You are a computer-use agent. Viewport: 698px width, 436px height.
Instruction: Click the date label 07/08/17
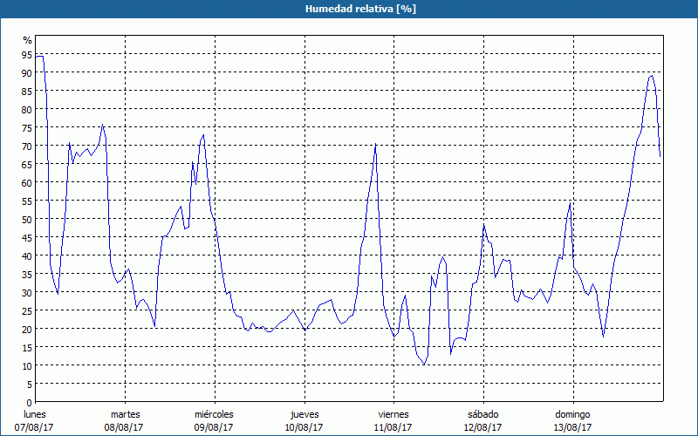(35, 427)
